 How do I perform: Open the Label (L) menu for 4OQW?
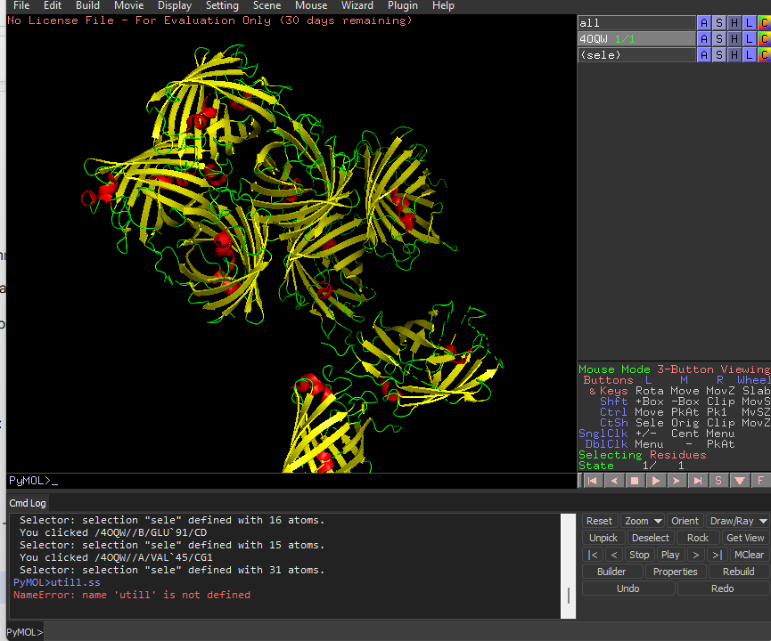coord(750,39)
